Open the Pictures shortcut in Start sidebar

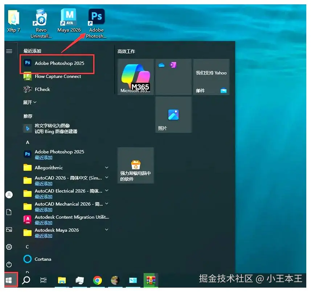click(9, 229)
